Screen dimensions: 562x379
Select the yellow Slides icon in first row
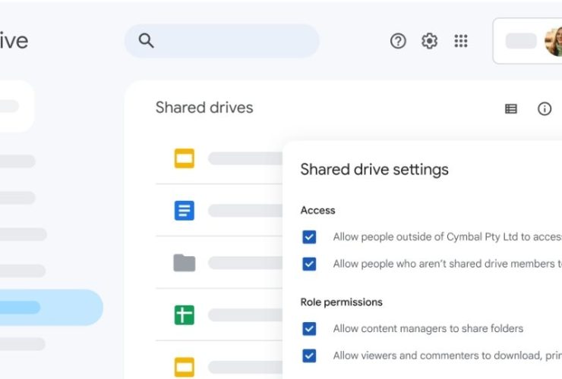click(x=184, y=158)
